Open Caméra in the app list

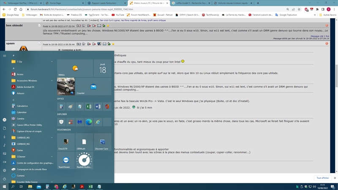point(33,119)
